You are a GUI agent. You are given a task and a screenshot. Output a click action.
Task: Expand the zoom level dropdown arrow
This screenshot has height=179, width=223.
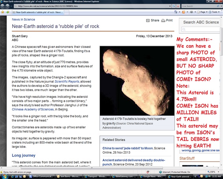click(218, 172)
